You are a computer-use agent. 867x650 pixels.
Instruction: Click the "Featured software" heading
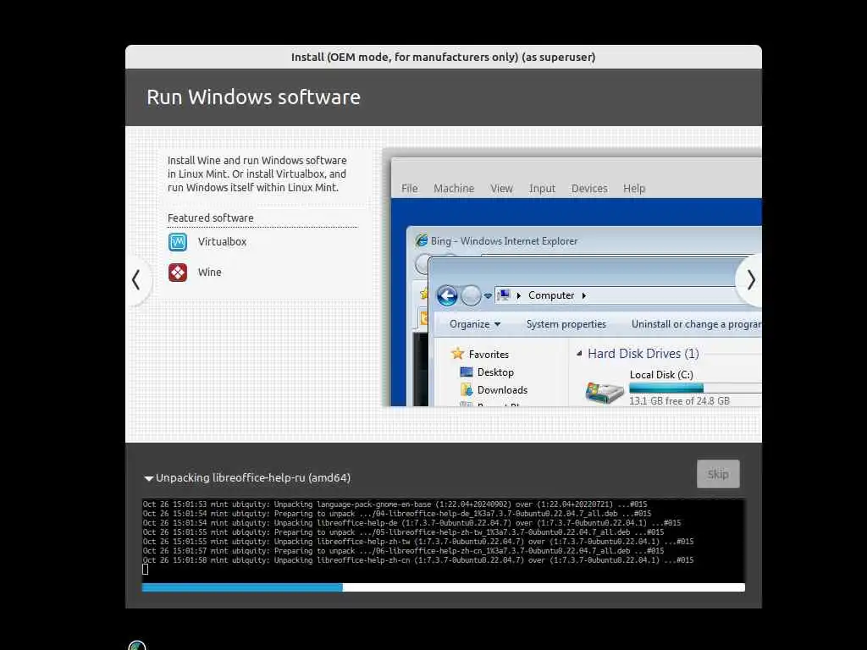[210, 218]
